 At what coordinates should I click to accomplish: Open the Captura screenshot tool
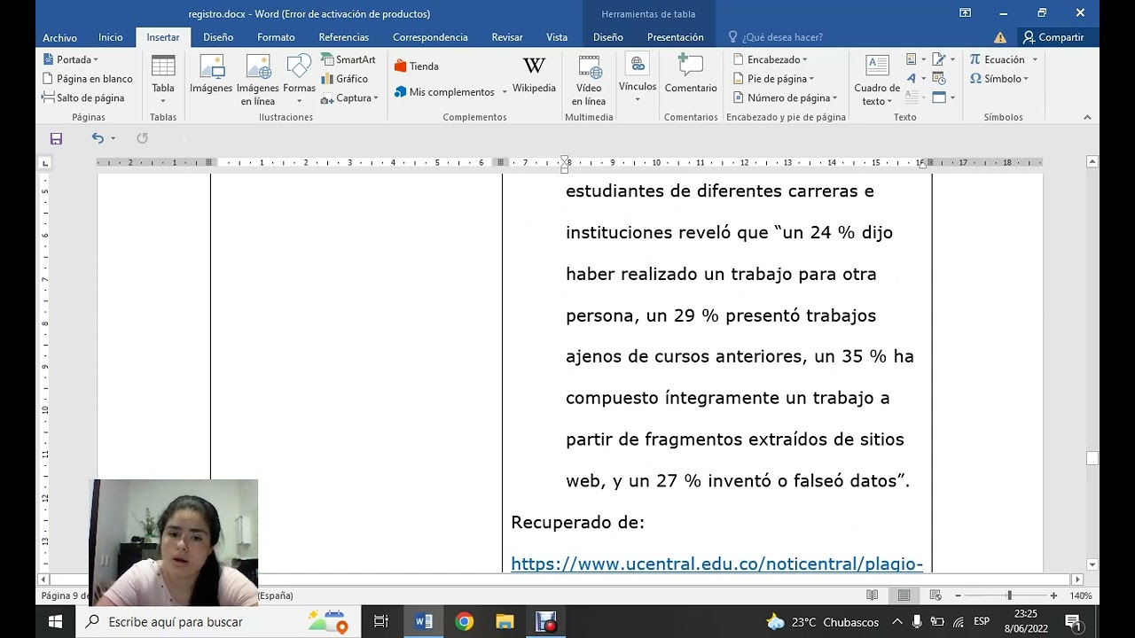click(x=349, y=97)
